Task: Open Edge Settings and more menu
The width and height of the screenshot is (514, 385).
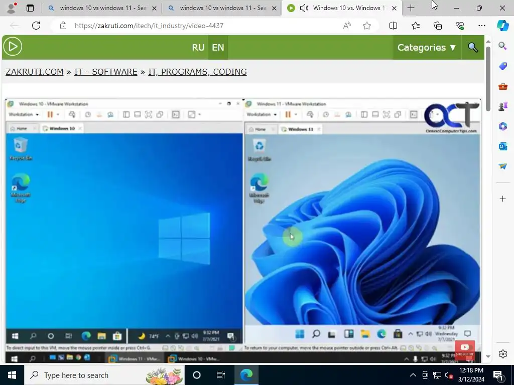Action: pos(481,26)
